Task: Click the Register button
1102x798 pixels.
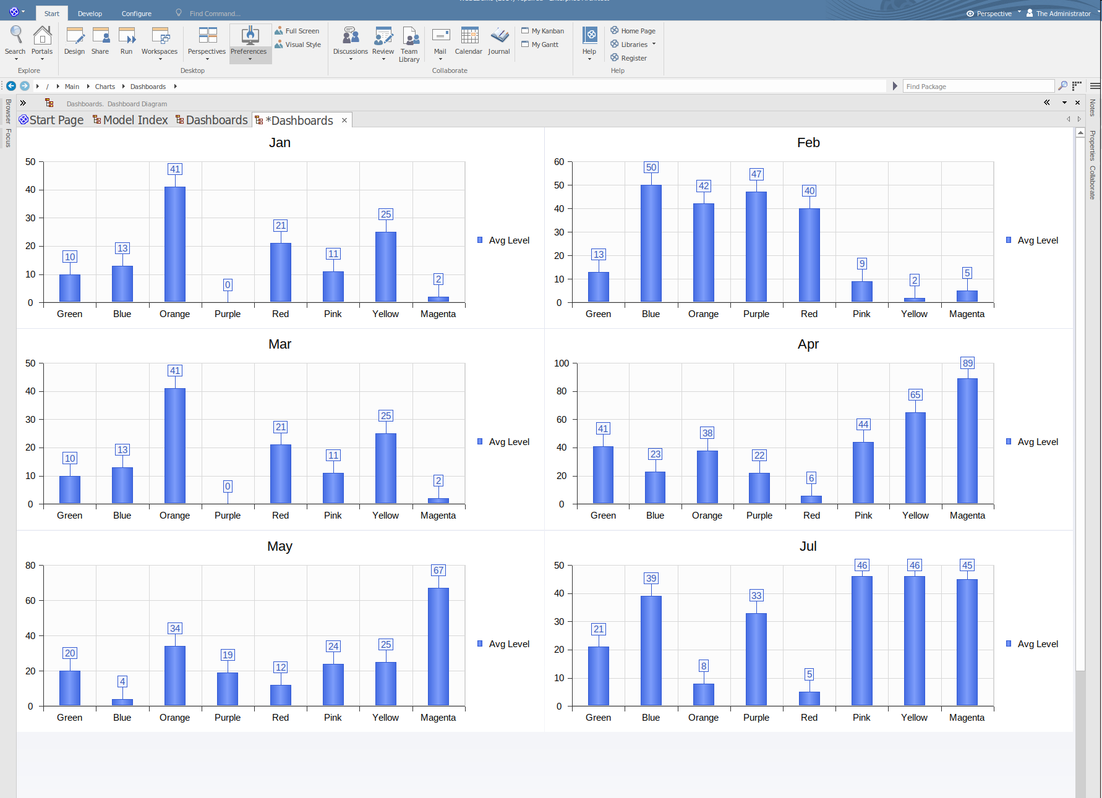Action: coord(629,58)
